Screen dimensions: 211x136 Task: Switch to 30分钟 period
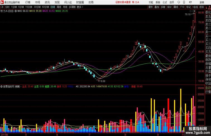click(37, 7)
